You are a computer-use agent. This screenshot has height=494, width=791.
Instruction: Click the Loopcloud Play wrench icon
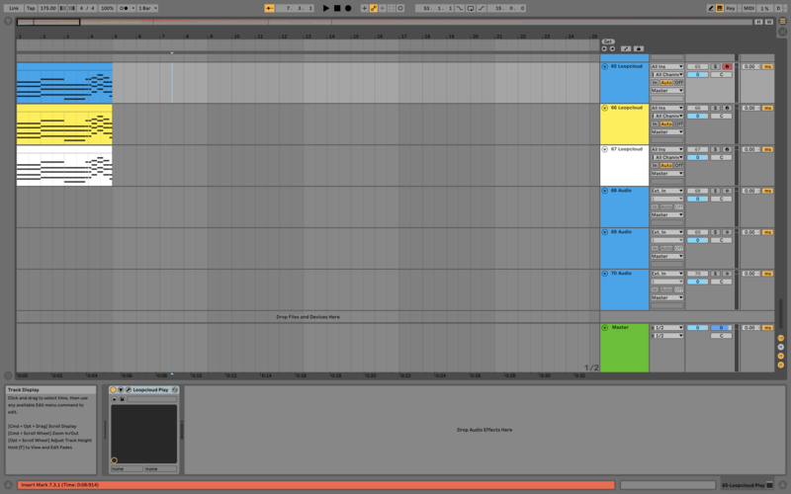tap(128, 389)
